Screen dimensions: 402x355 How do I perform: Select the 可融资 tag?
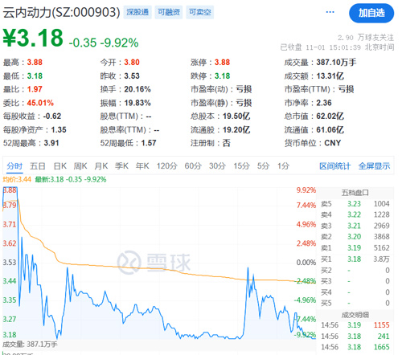169,12
